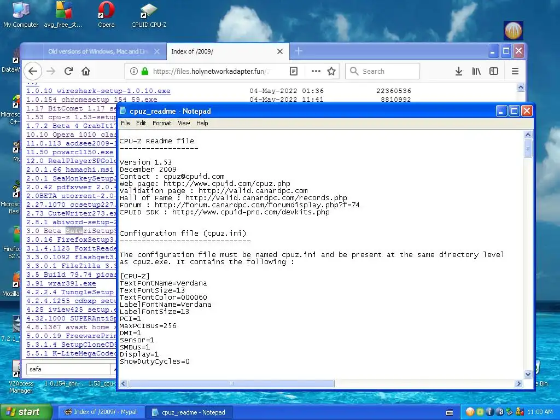Click Notepad horizontal scrollbar left arrow

[x=124, y=383]
